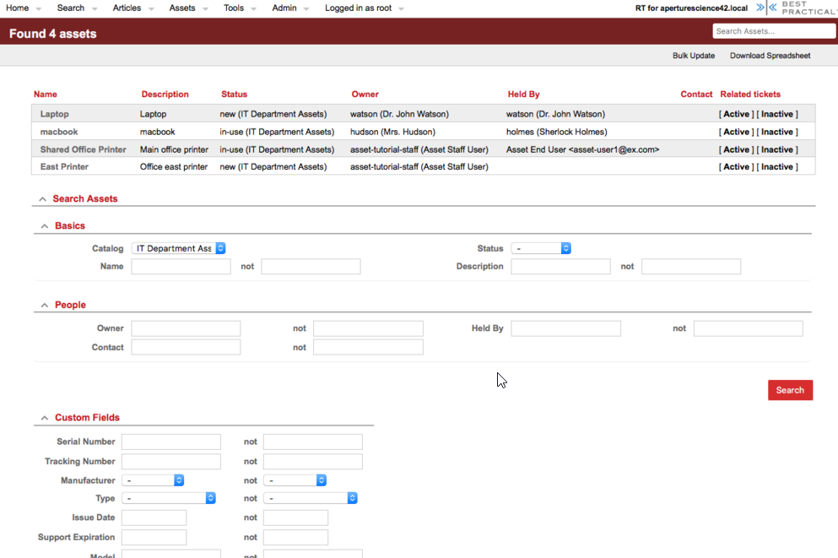The height and width of the screenshot is (558, 838).
Task: Click the Held By input field
Action: click(566, 328)
